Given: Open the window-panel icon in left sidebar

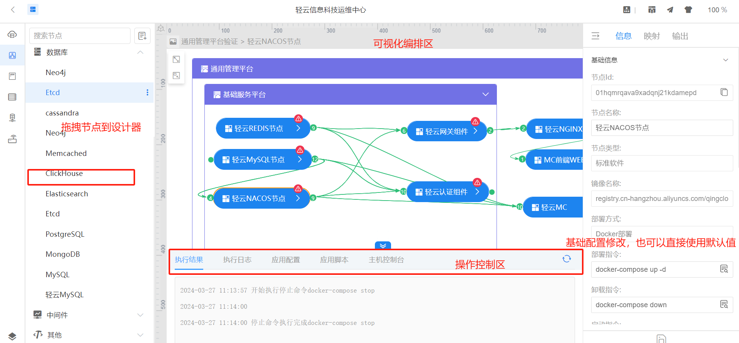Looking at the screenshot, I should pyautogui.click(x=12, y=76).
